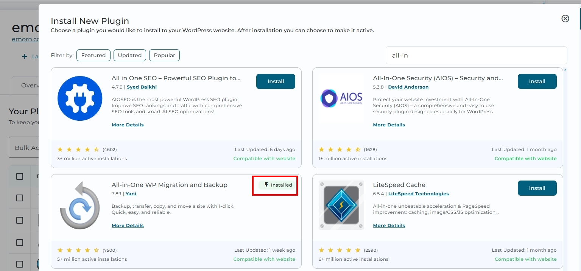Click '3+ million active installations' text
The height and width of the screenshot is (271, 581).
tap(92, 159)
